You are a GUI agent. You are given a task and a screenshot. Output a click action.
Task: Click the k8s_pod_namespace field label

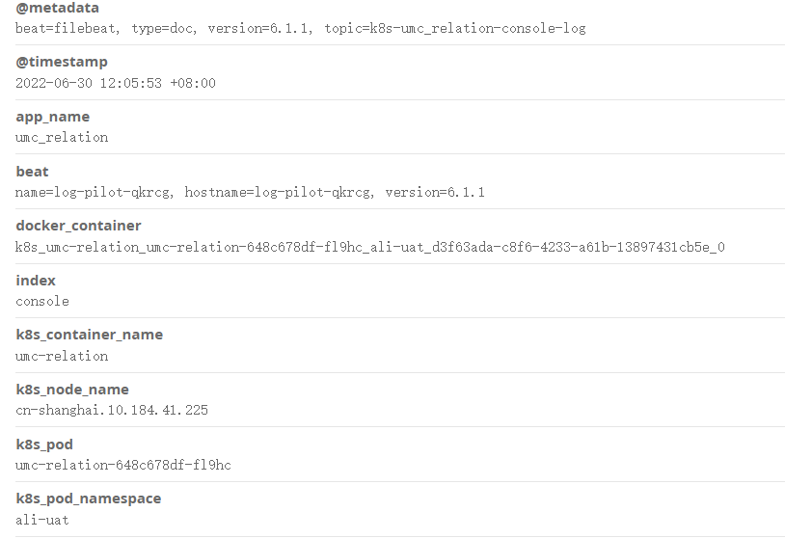[x=88, y=499]
